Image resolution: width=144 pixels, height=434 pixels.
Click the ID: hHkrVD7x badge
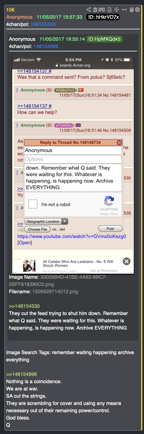click(x=103, y=17)
